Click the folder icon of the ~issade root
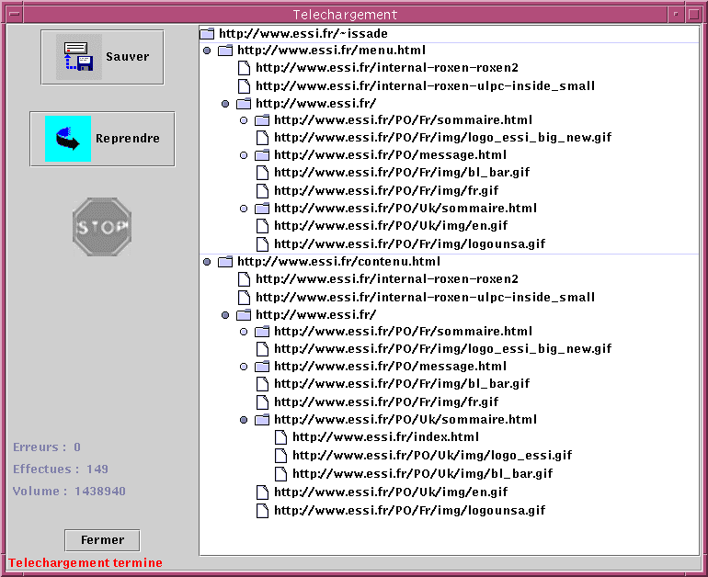708x577 pixels. [207, 33]
